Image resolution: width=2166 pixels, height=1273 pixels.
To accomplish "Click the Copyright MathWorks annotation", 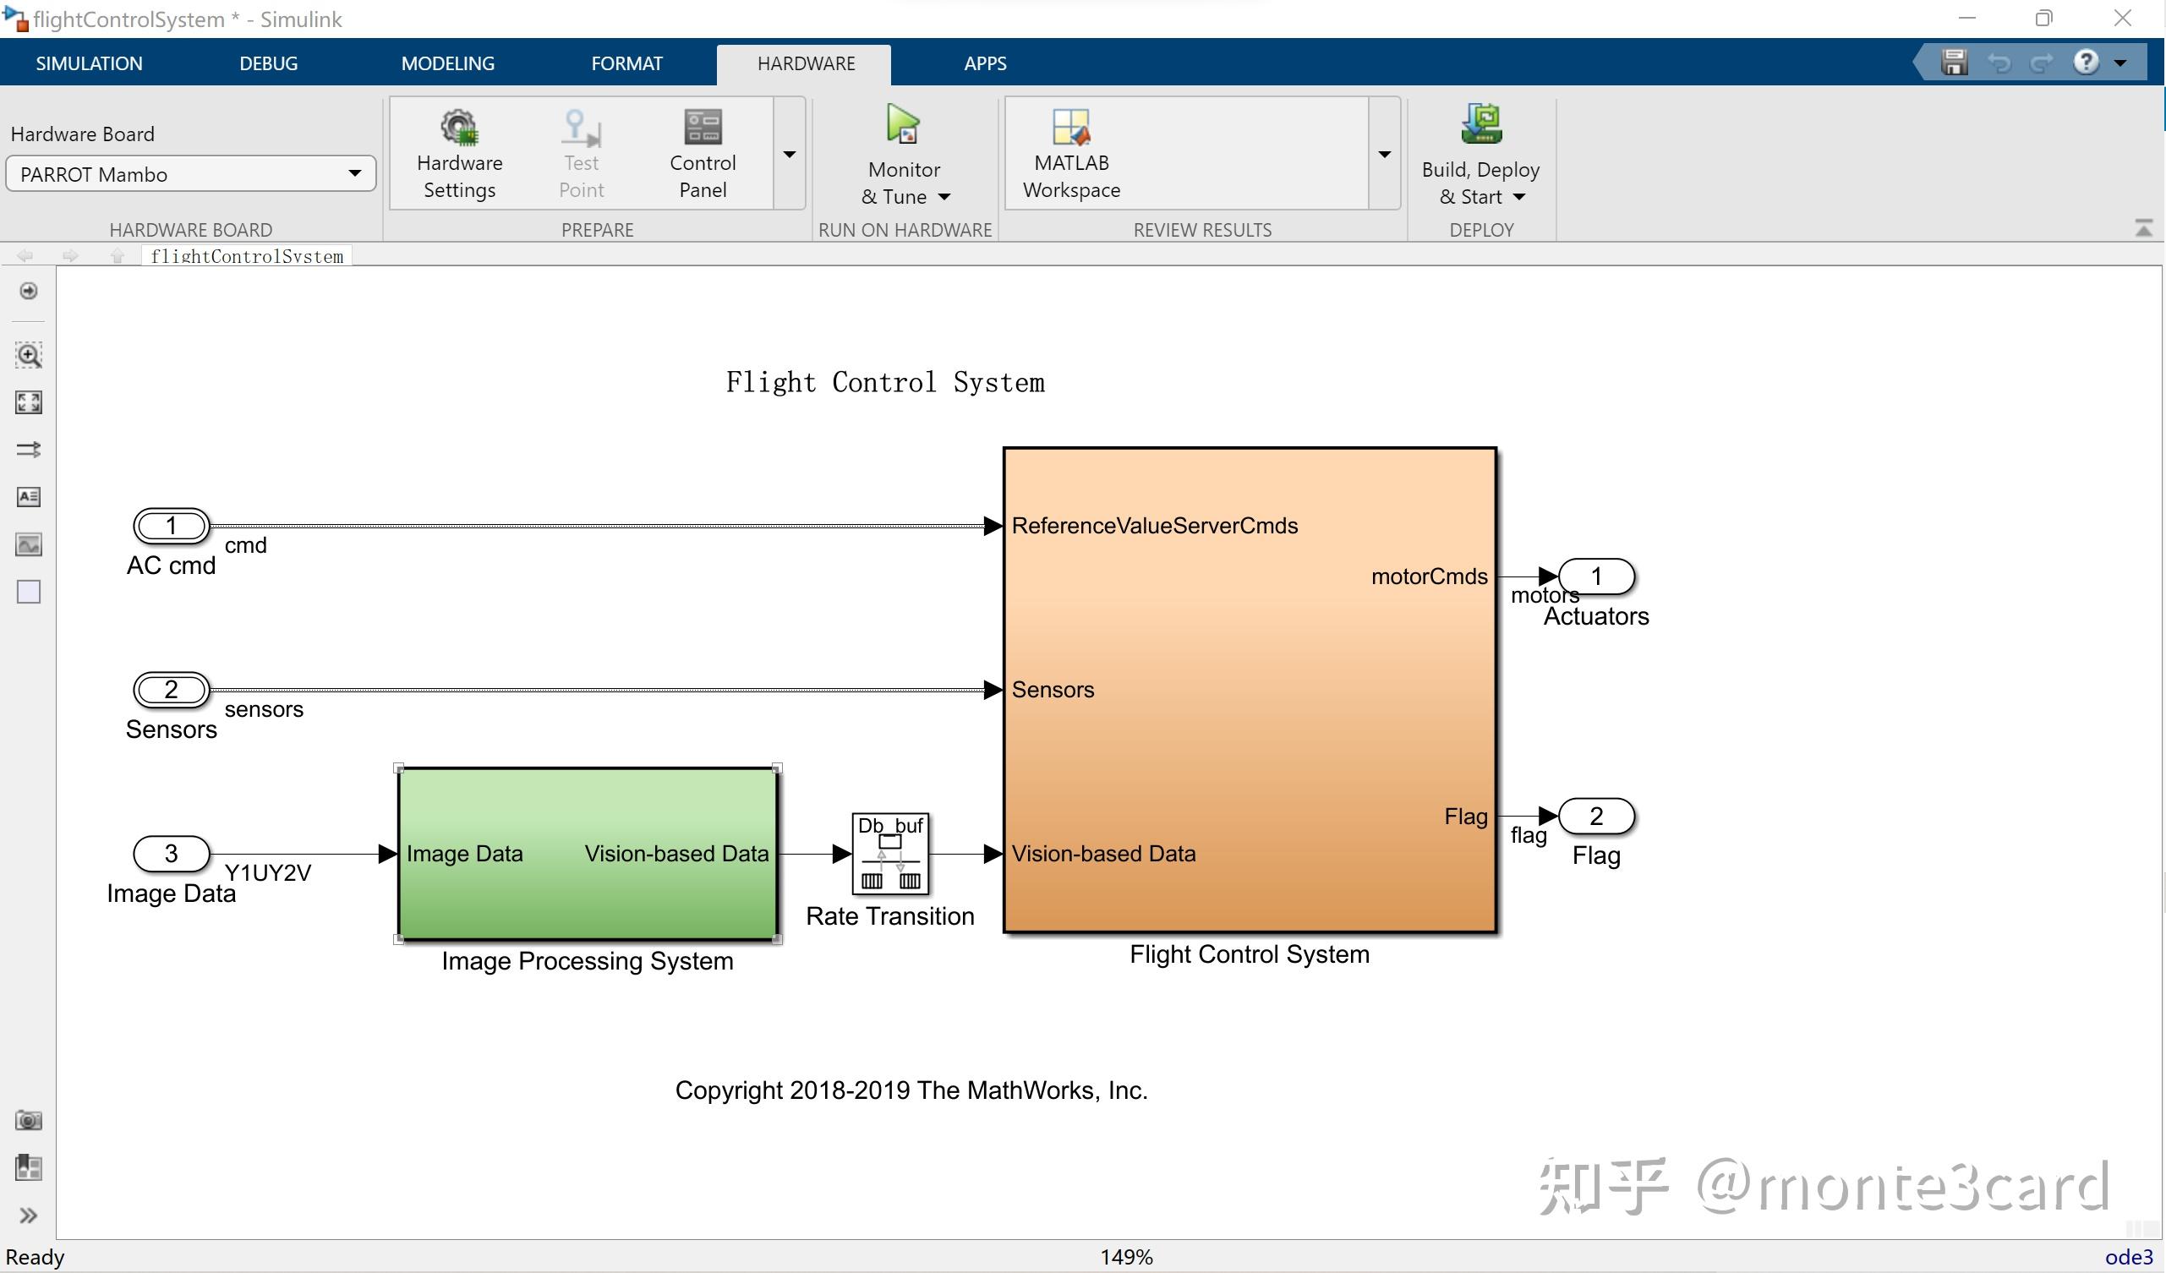I will (911, 1090).
